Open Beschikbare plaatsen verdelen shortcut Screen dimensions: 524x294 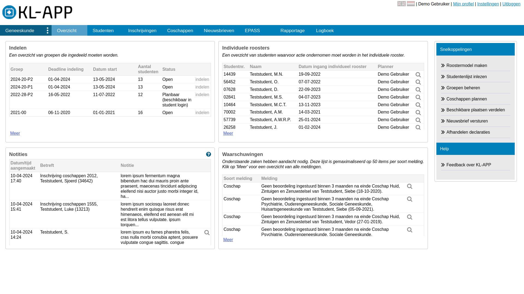[476, 110]
